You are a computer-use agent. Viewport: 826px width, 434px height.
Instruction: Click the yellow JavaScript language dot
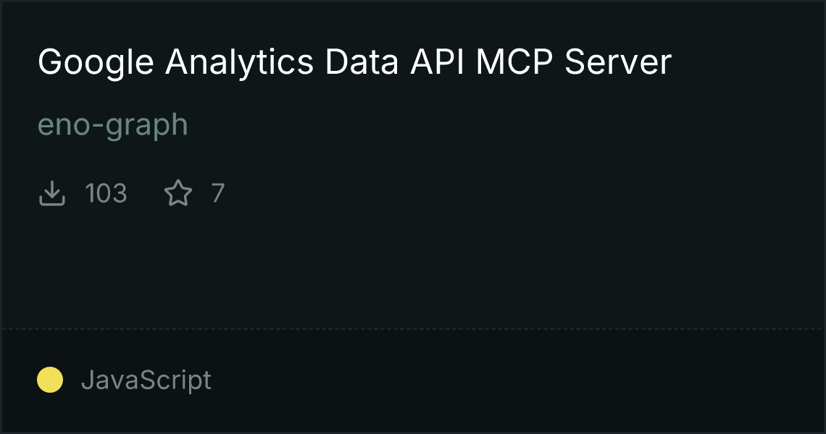(50, 380)
